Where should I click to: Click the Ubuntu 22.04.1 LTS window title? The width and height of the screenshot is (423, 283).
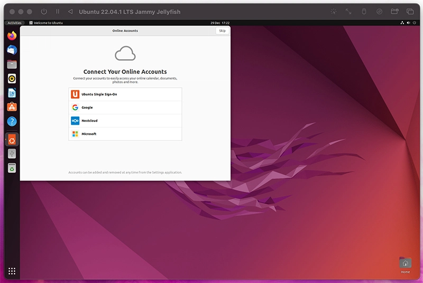(x=130, y=12)
